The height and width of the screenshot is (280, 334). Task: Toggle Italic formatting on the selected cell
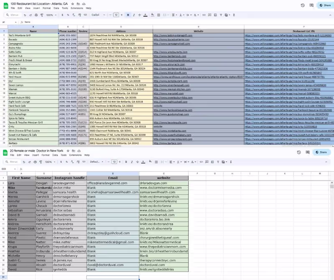[133, 15]
